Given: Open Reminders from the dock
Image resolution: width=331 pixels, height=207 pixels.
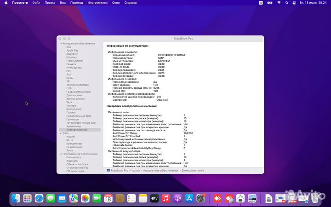Looking at the screenshot, I should (131, 198).
